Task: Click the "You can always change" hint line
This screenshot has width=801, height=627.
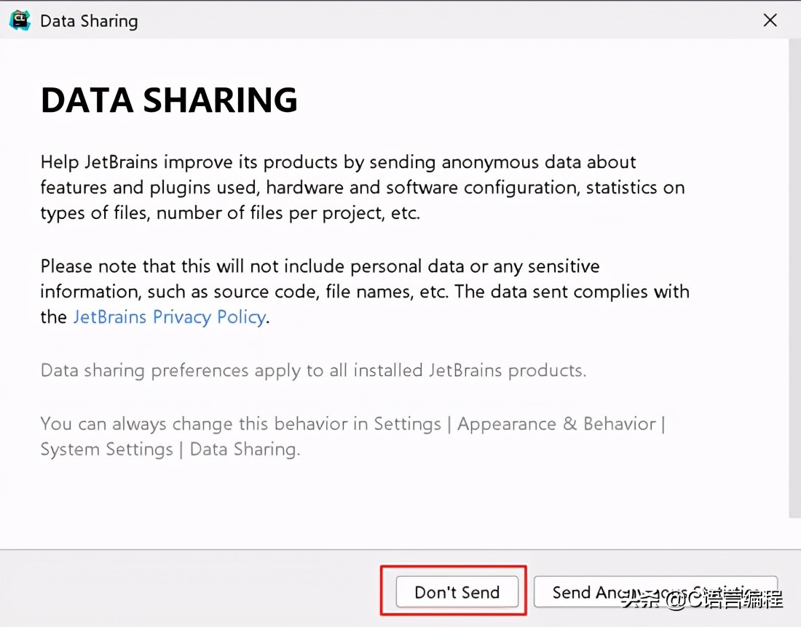Action: pyautogui.click(x=352, y=423)
